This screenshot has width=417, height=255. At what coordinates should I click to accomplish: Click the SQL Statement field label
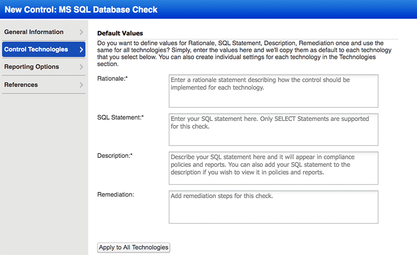[120, 117]
